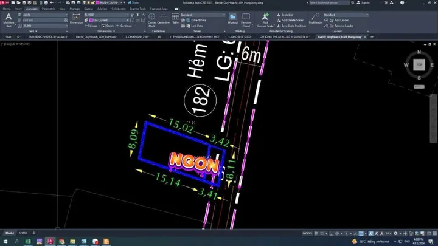Open File Explorer from taskbar
Viewport: 438px width, 246px height.
point(72,241)
